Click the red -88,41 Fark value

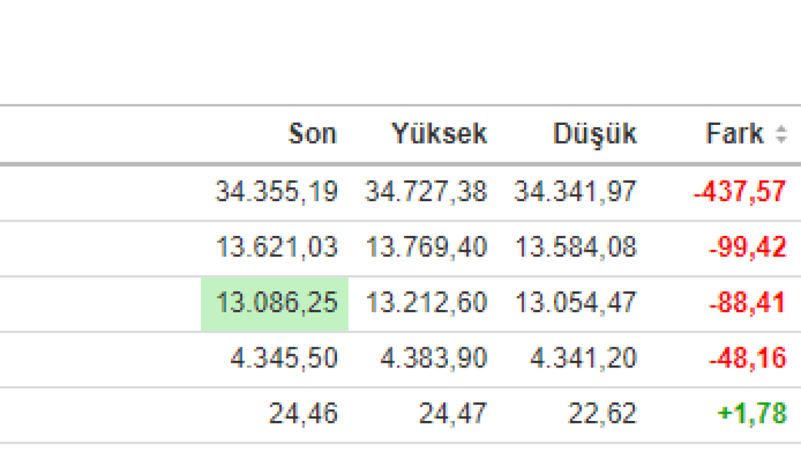click(747, 303)
